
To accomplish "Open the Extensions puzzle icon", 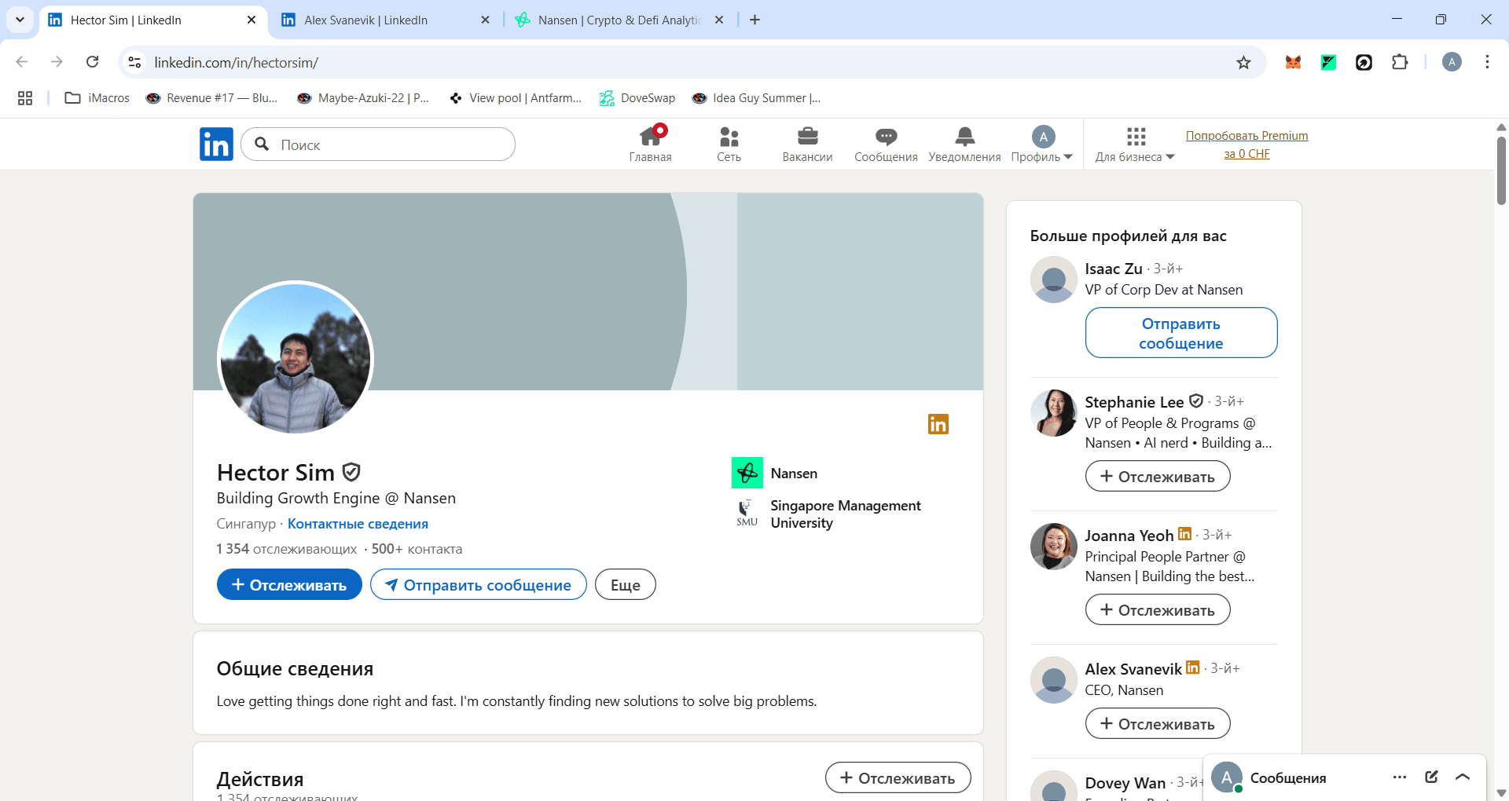I will pos(1400,62).
